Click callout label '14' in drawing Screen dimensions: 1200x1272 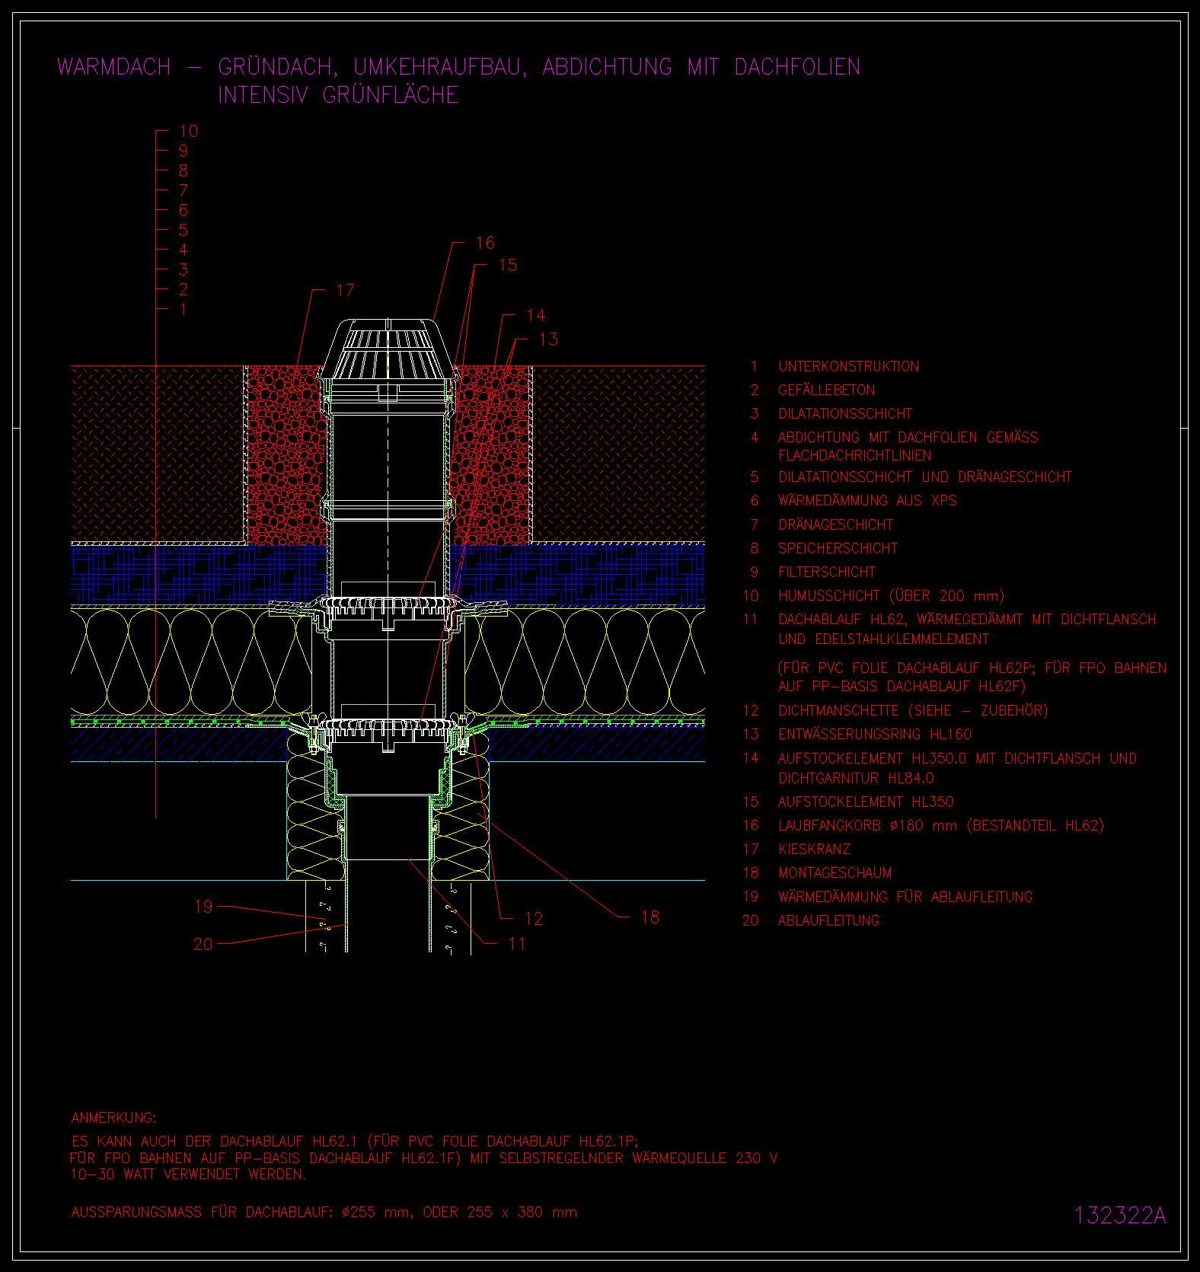[536, 315]
